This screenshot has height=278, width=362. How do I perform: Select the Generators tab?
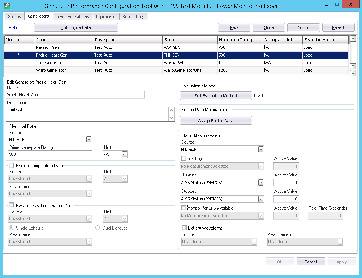coord(38,16)
